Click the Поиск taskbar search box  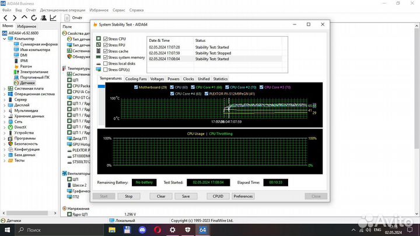pos(59,230)
